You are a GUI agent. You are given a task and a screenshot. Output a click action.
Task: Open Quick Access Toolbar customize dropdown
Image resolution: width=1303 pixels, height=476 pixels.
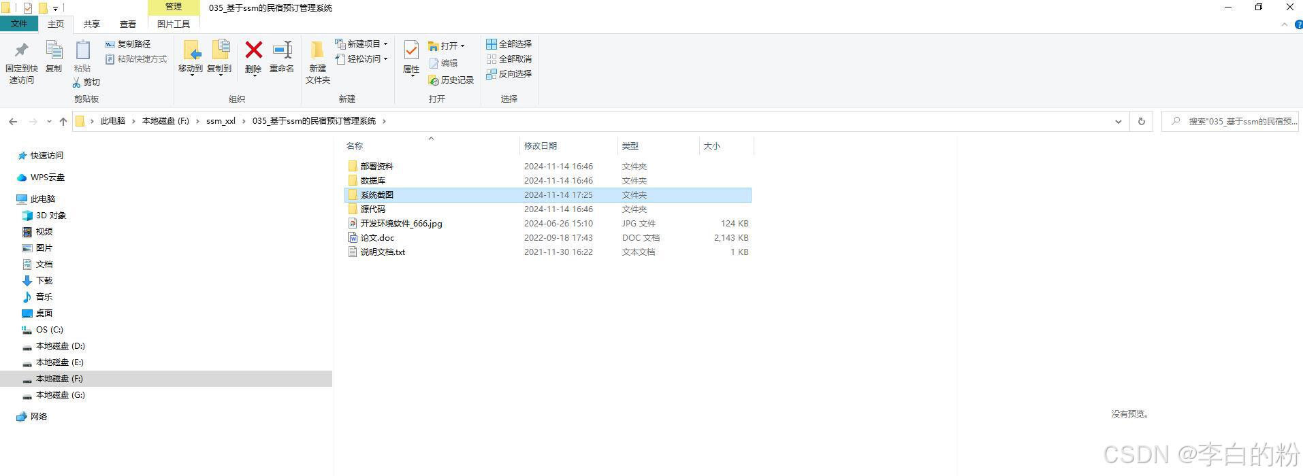coord(56,8)
